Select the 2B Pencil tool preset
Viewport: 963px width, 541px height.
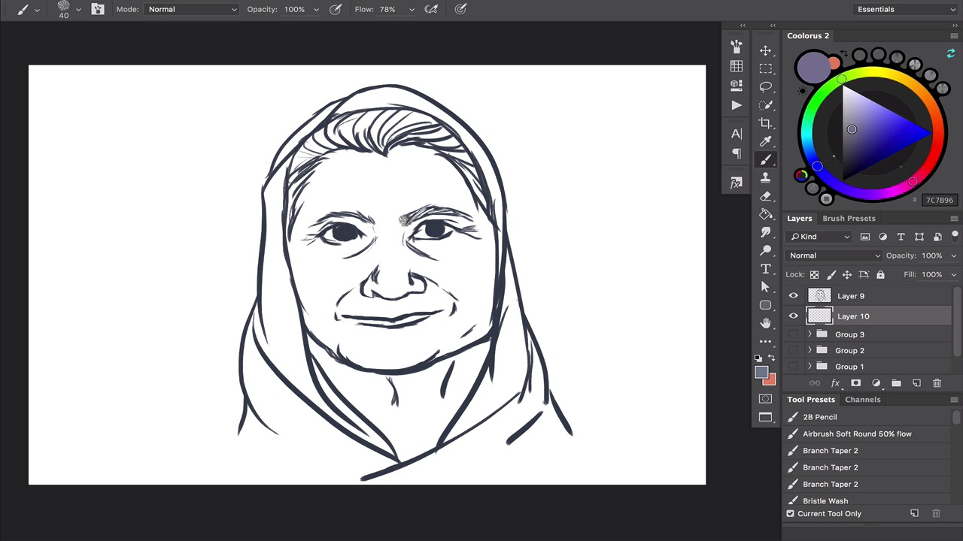819,417
